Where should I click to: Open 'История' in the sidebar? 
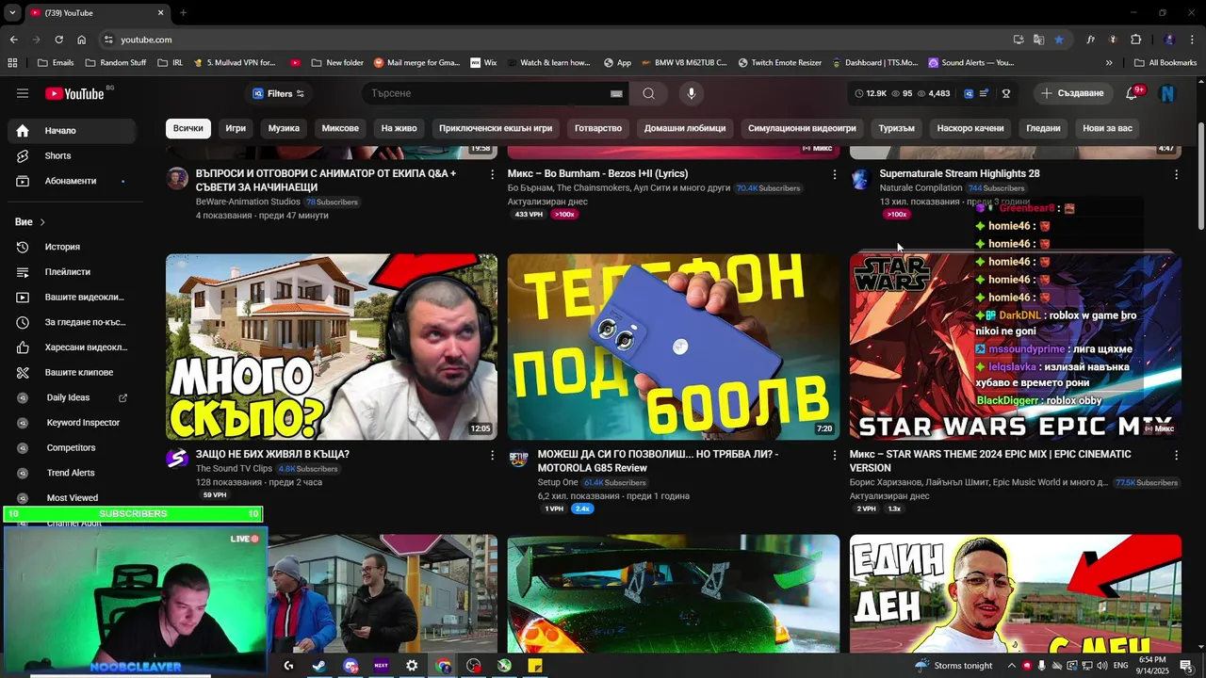(x=72, y=247)
